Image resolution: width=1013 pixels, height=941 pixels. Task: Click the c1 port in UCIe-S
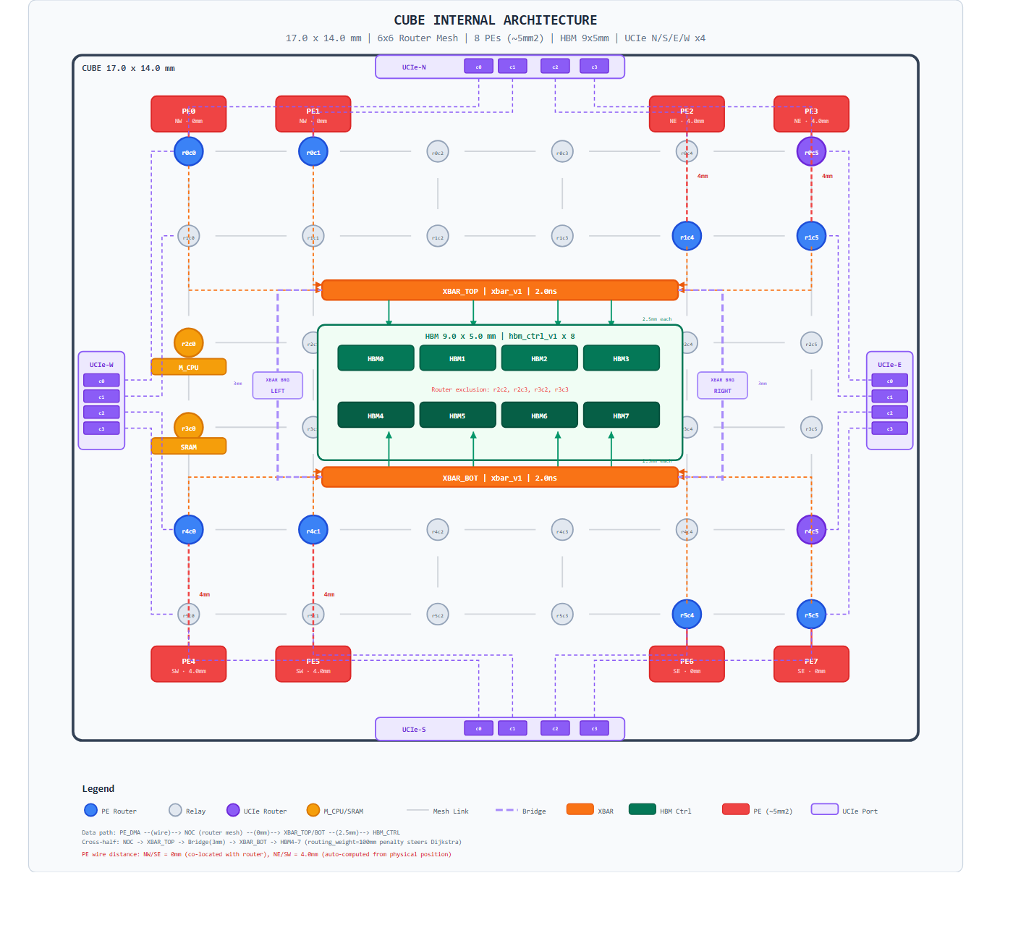(x=512, y=728)
